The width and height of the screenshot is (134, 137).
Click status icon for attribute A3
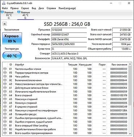5,92
